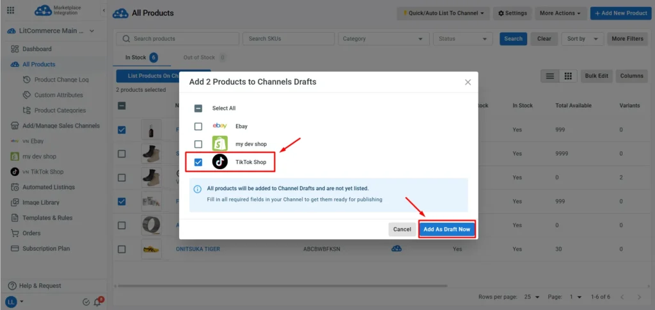Image resolution: width=655 pixels, height=310 pixels.
Task: Open the apps grid launcher icon
Action: pyautogui.click(x=11, y=10)
